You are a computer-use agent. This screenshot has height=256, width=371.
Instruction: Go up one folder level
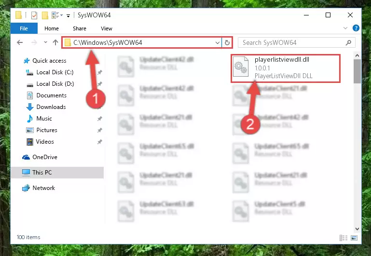tap(55, 42)
